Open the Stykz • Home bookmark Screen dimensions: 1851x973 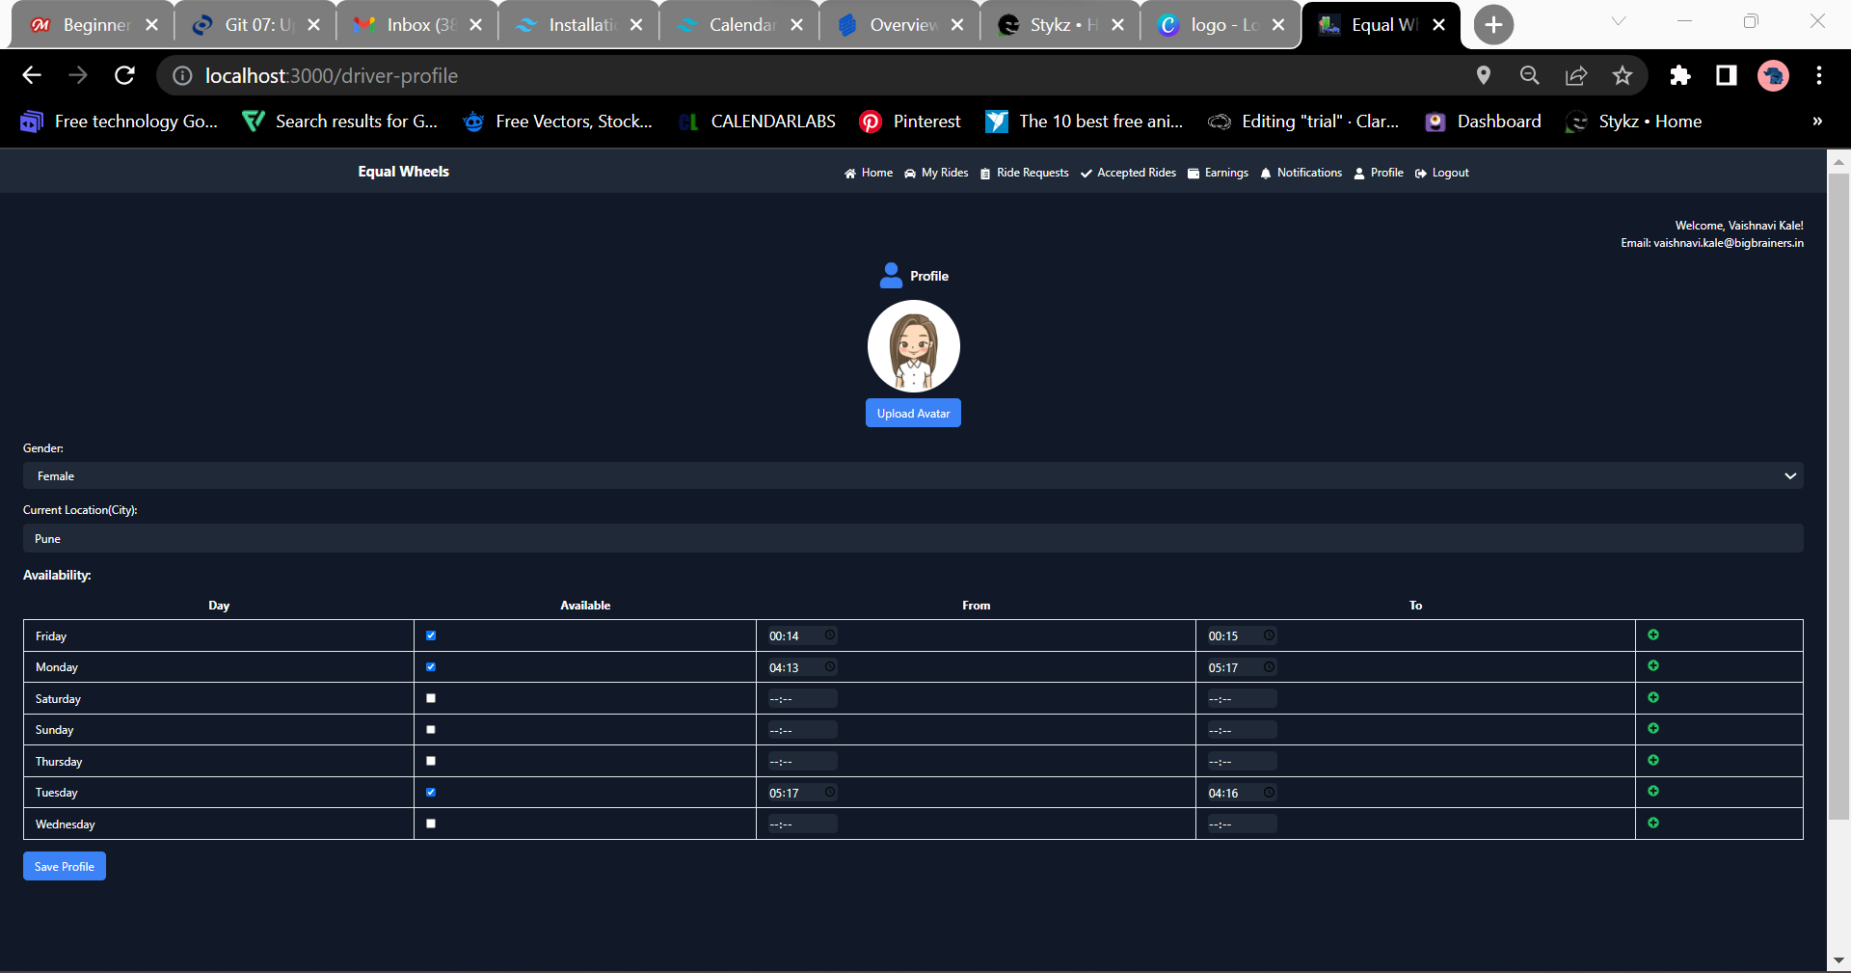[1634, 122]
